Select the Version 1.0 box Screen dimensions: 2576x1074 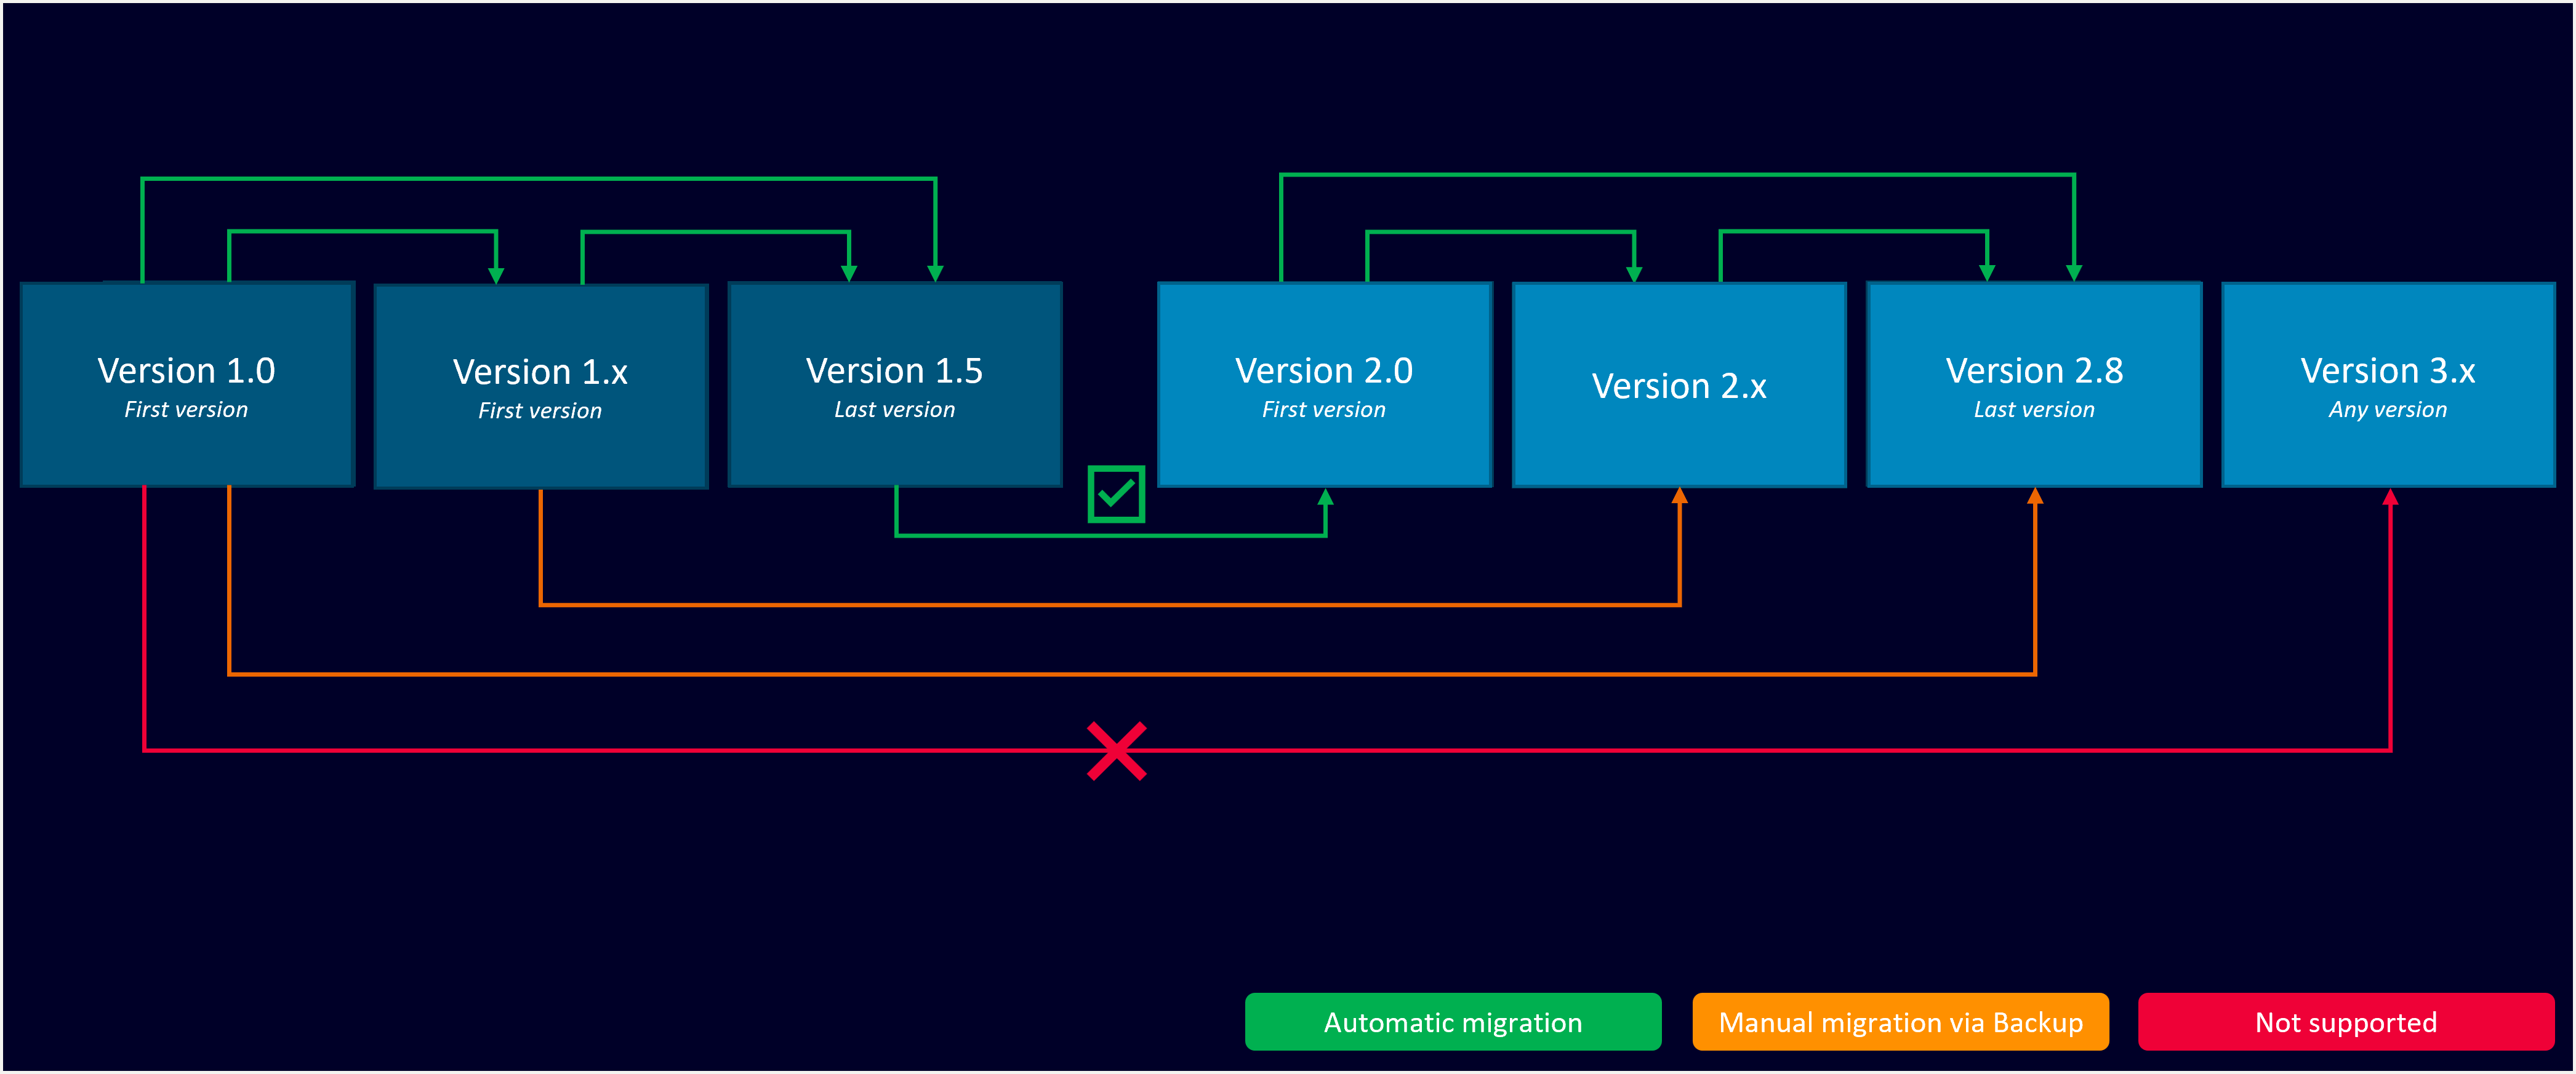[x=188, y=384]
